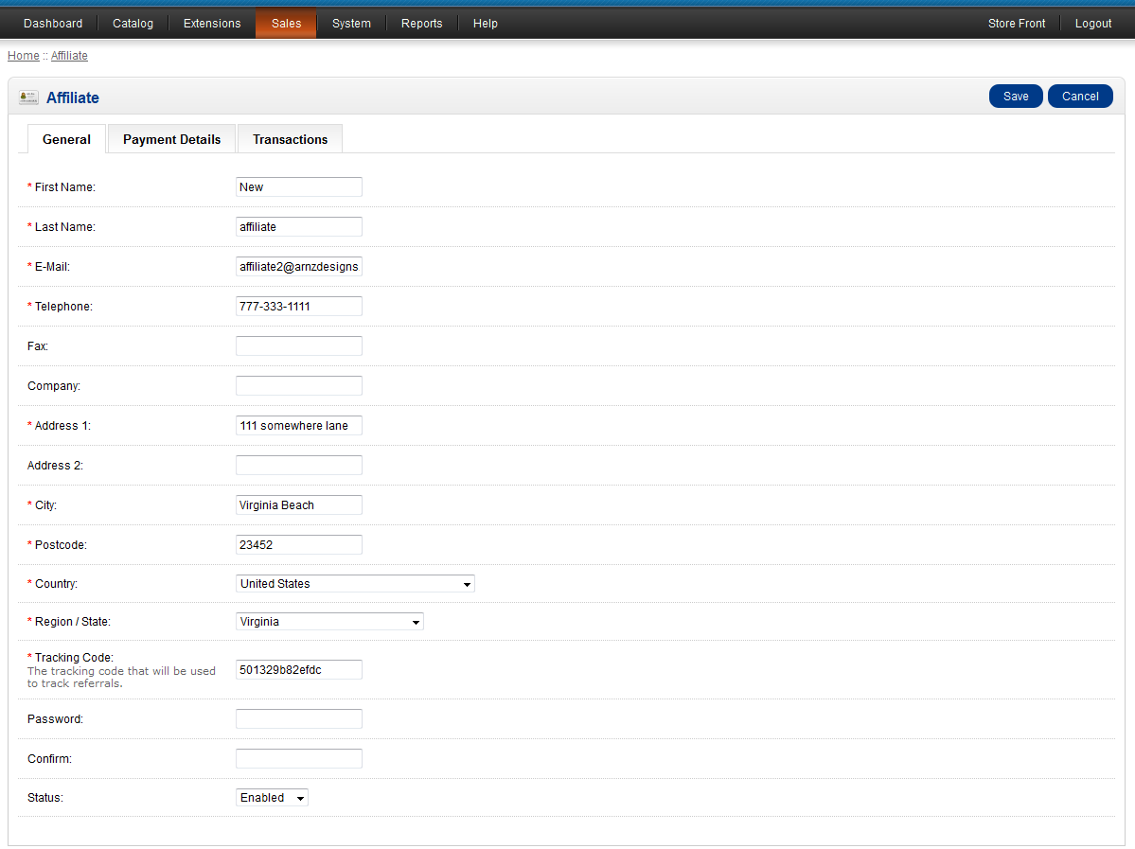Click the empty Password field
1135x849 pixels.
(298, 719)
